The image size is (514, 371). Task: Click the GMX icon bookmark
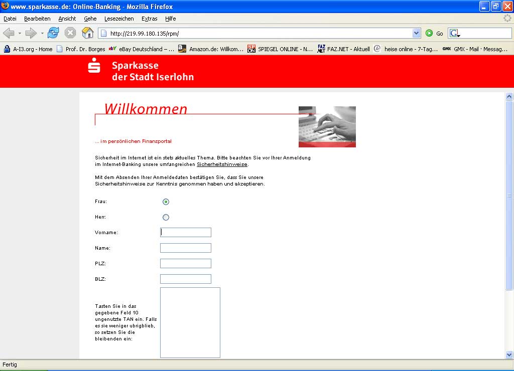pos(446,49)
